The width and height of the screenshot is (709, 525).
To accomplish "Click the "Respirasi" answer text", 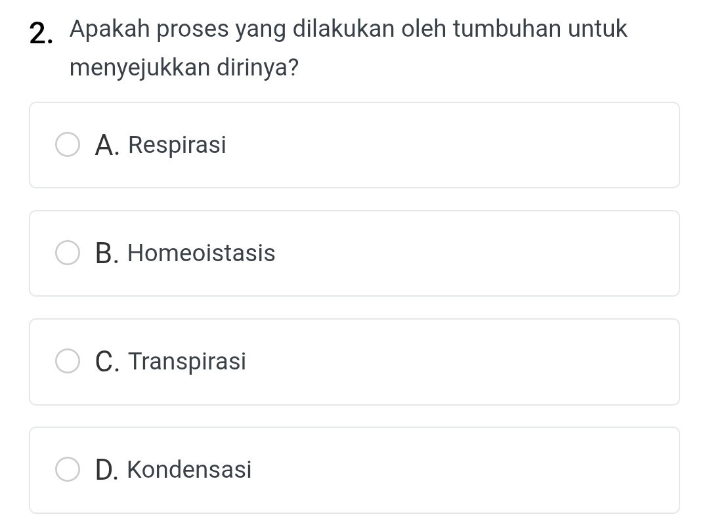I will point(177,145).
